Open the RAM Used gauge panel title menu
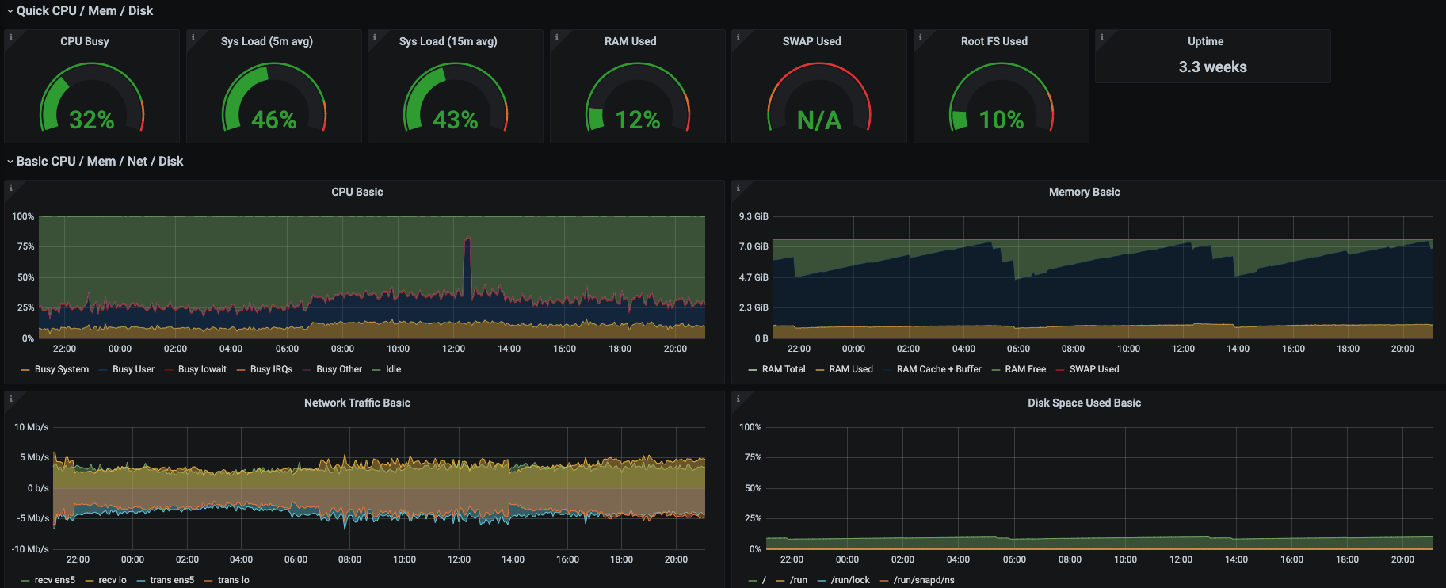The width and height of the screenshot is (1446, 588). (631, 41)
